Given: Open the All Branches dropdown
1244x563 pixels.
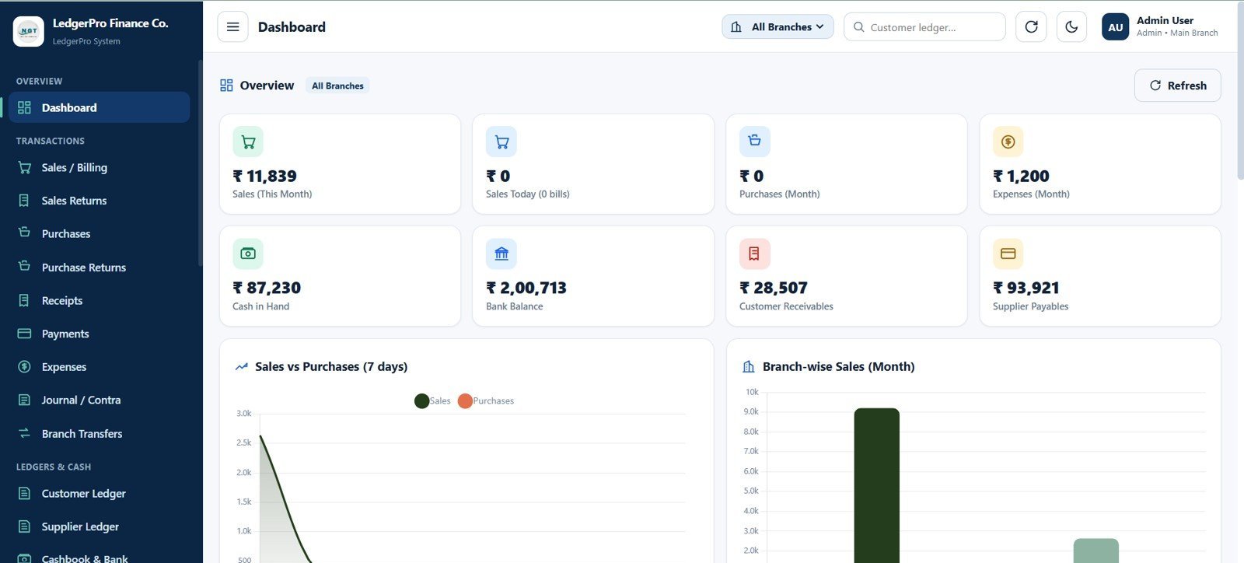Looking at the screenshot, I should coord(777,26).
